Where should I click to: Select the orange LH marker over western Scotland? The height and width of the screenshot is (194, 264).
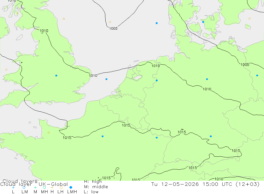pyautogui.click(x=18, y=13)
